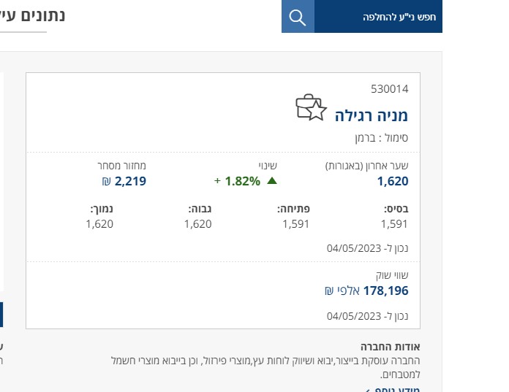509x392 pixels.
Task: Click the briefcase-star portfolio icon
Action: (x=310, y=108)
